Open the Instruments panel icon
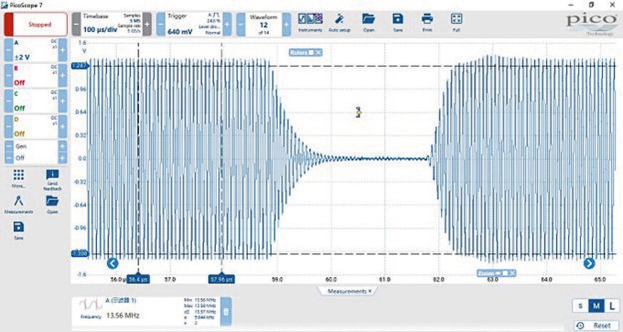The width and height of the screenshot is (623, 332). coord(310,21)
